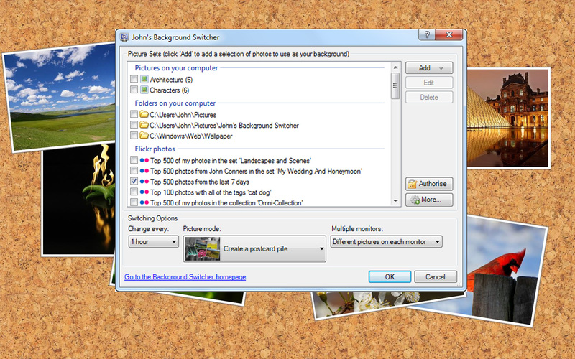Select 'Top 100 photos with all of the tags' row text
This screenshot has width=575, height=359.
pos(211,192)
